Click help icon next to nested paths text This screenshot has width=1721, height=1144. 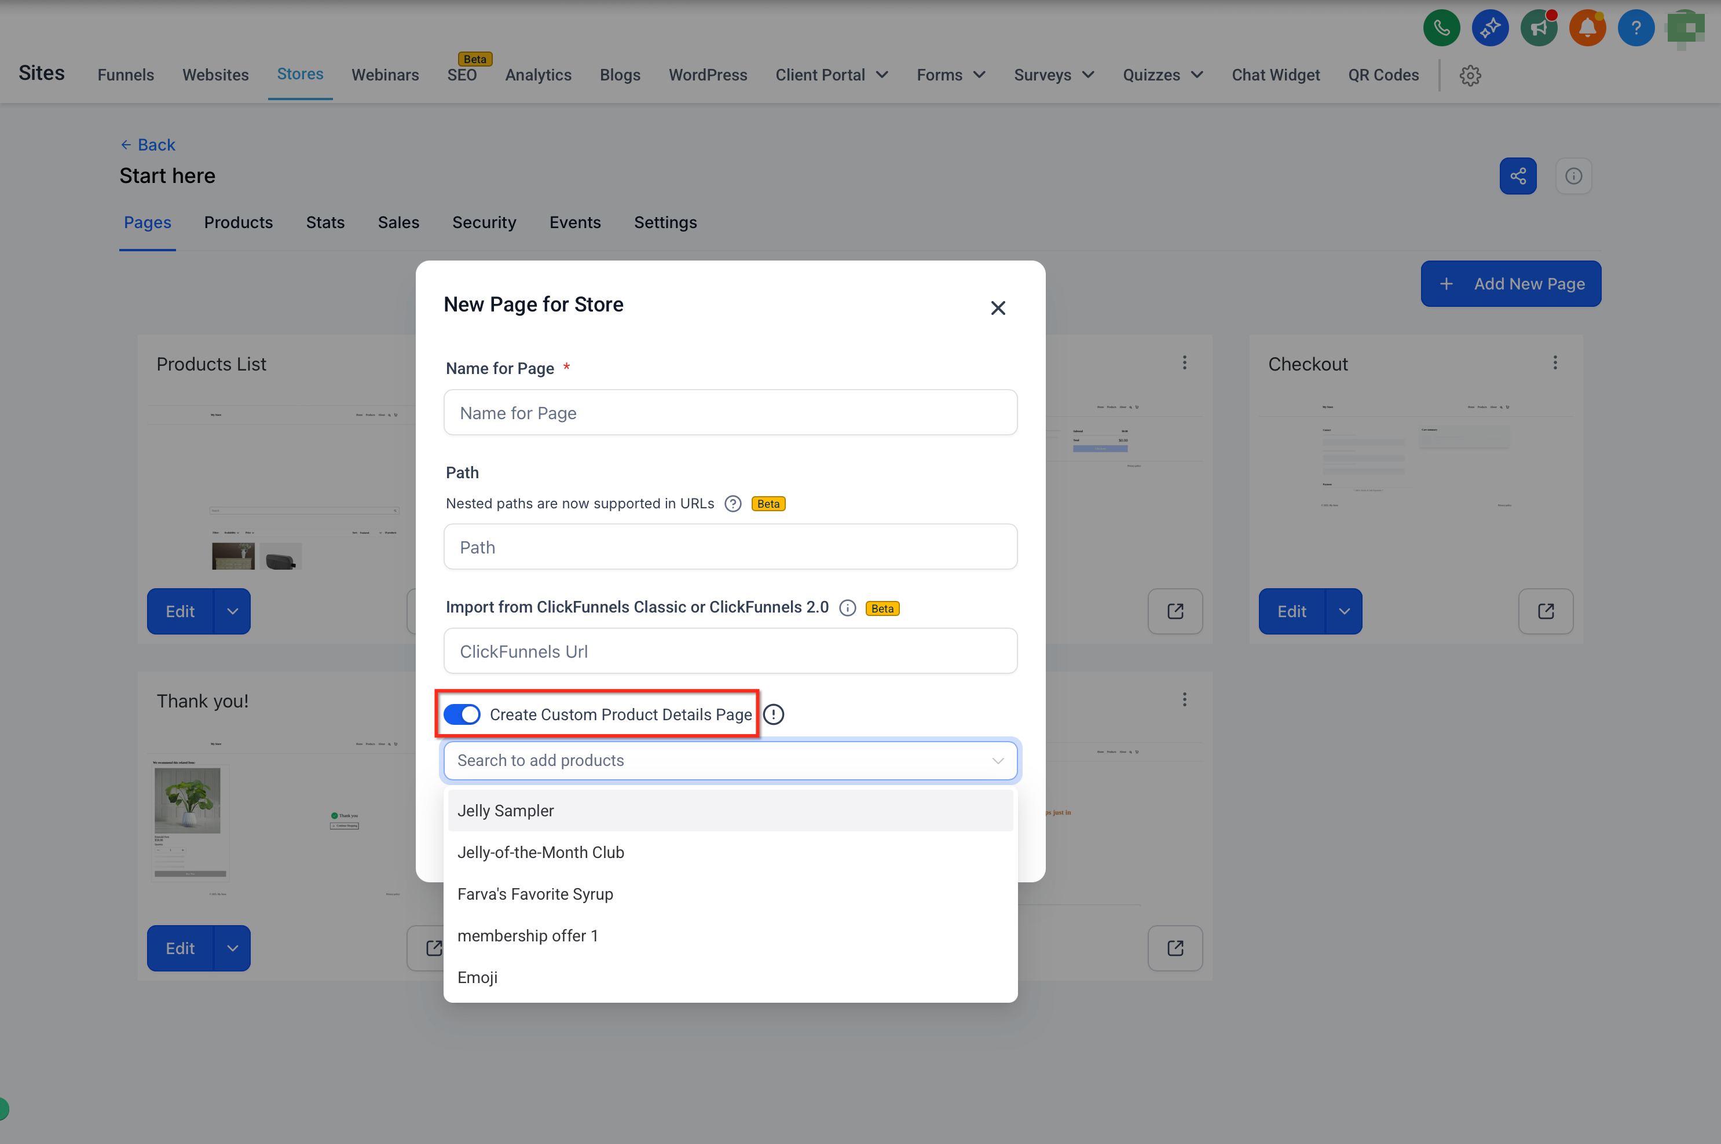(733, 504)
